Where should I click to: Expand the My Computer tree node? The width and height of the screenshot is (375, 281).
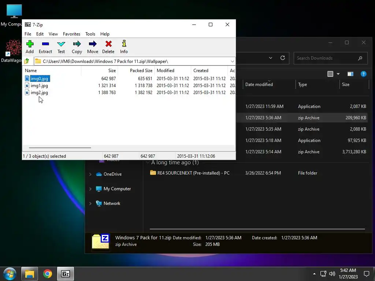pyautogui.click(x=90, y=189)
